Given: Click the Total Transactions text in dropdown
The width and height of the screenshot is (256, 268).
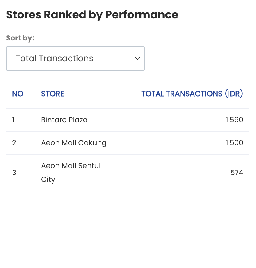Looking at the screenshot, I should (x=54, y=59).
